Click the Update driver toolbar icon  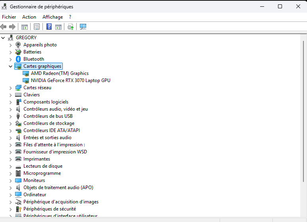(x=70, y=27)
